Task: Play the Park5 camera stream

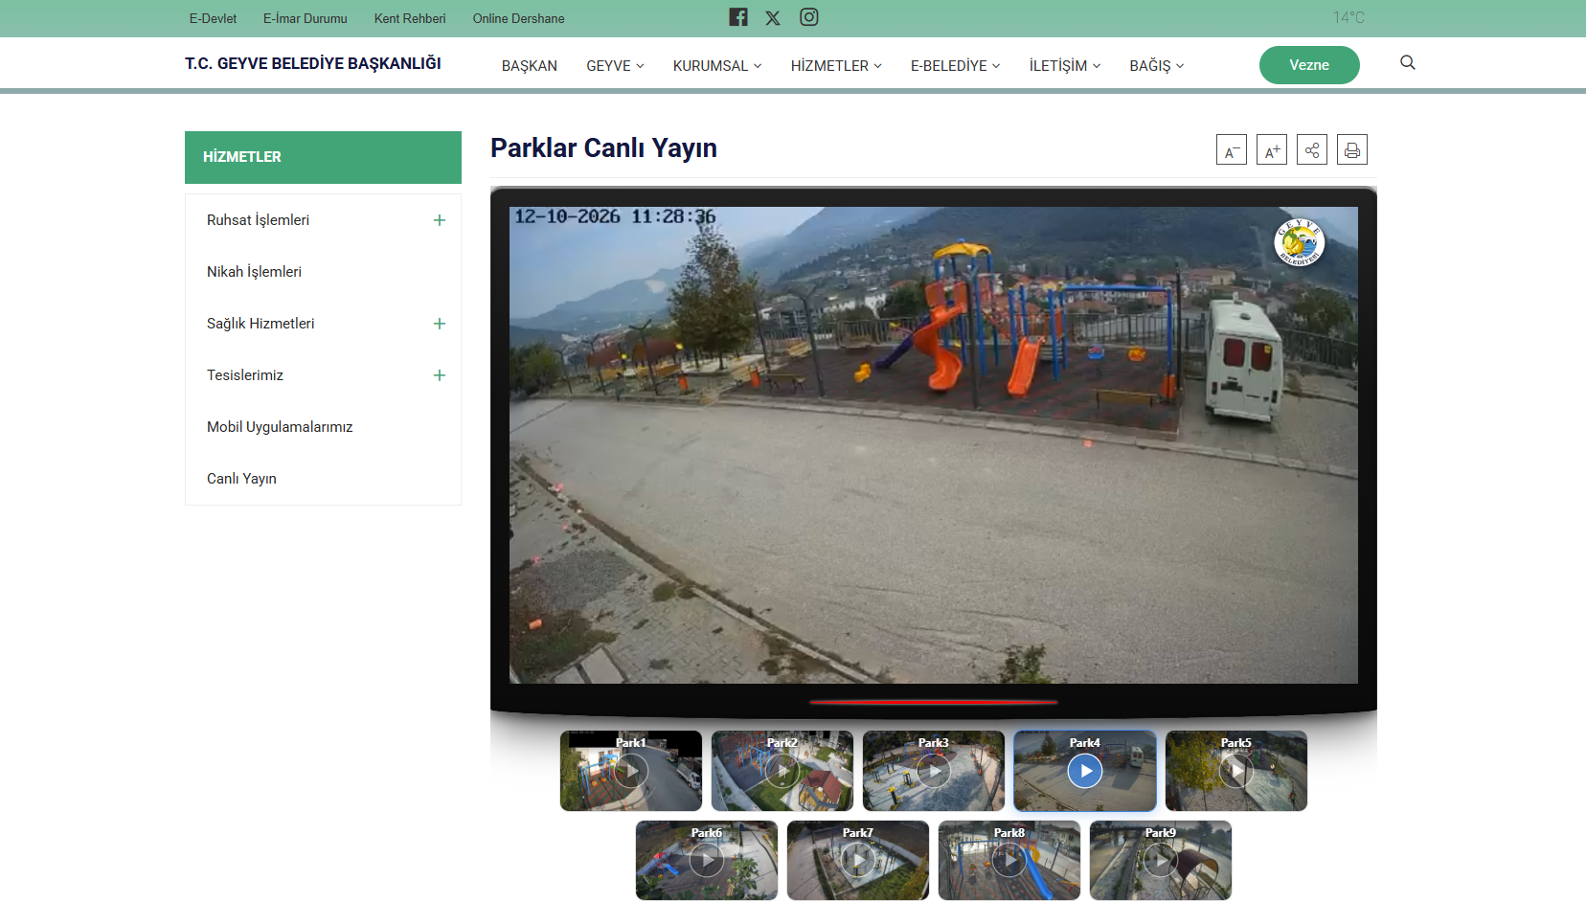Action: 1236,771
